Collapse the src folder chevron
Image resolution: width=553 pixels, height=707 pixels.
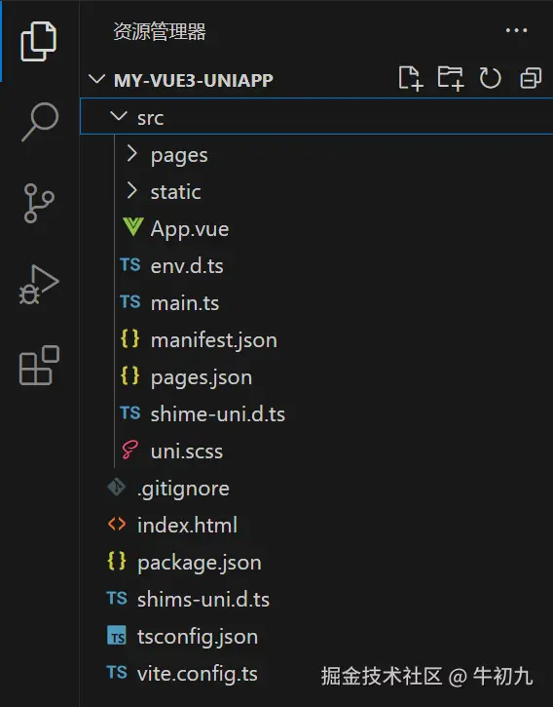[119, 116]
